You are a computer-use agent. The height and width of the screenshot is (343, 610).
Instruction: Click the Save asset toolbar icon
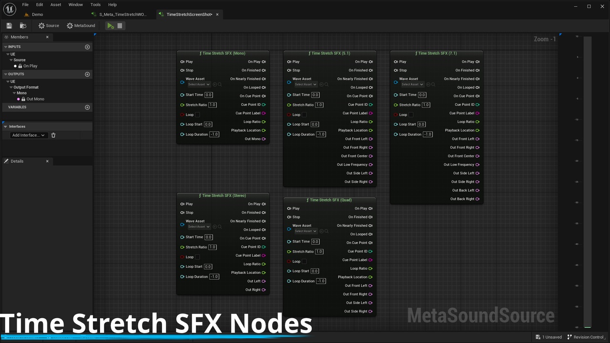tap(9, 26)
